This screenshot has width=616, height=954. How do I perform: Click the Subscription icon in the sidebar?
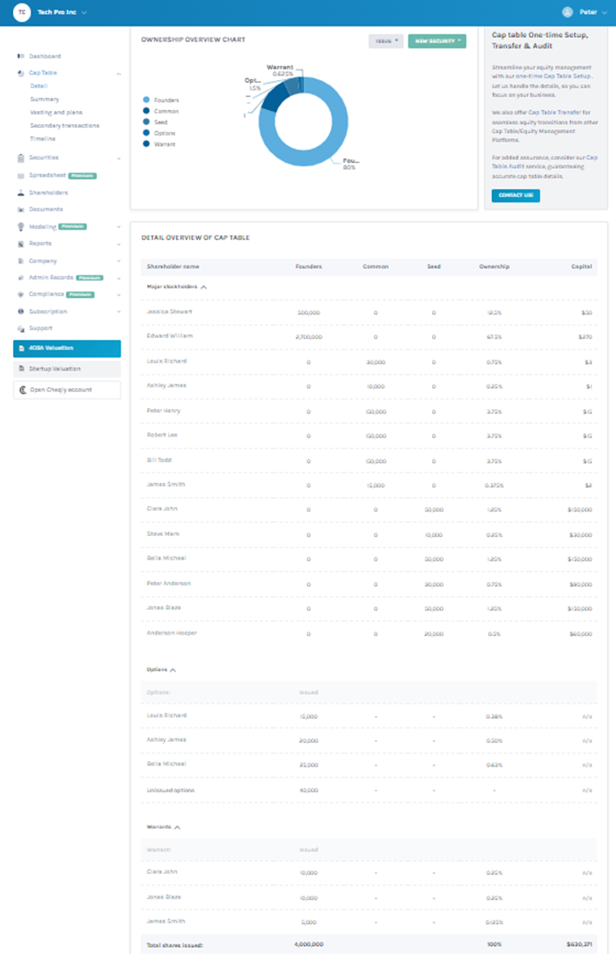pyautogui.click(x=20, y=312)
